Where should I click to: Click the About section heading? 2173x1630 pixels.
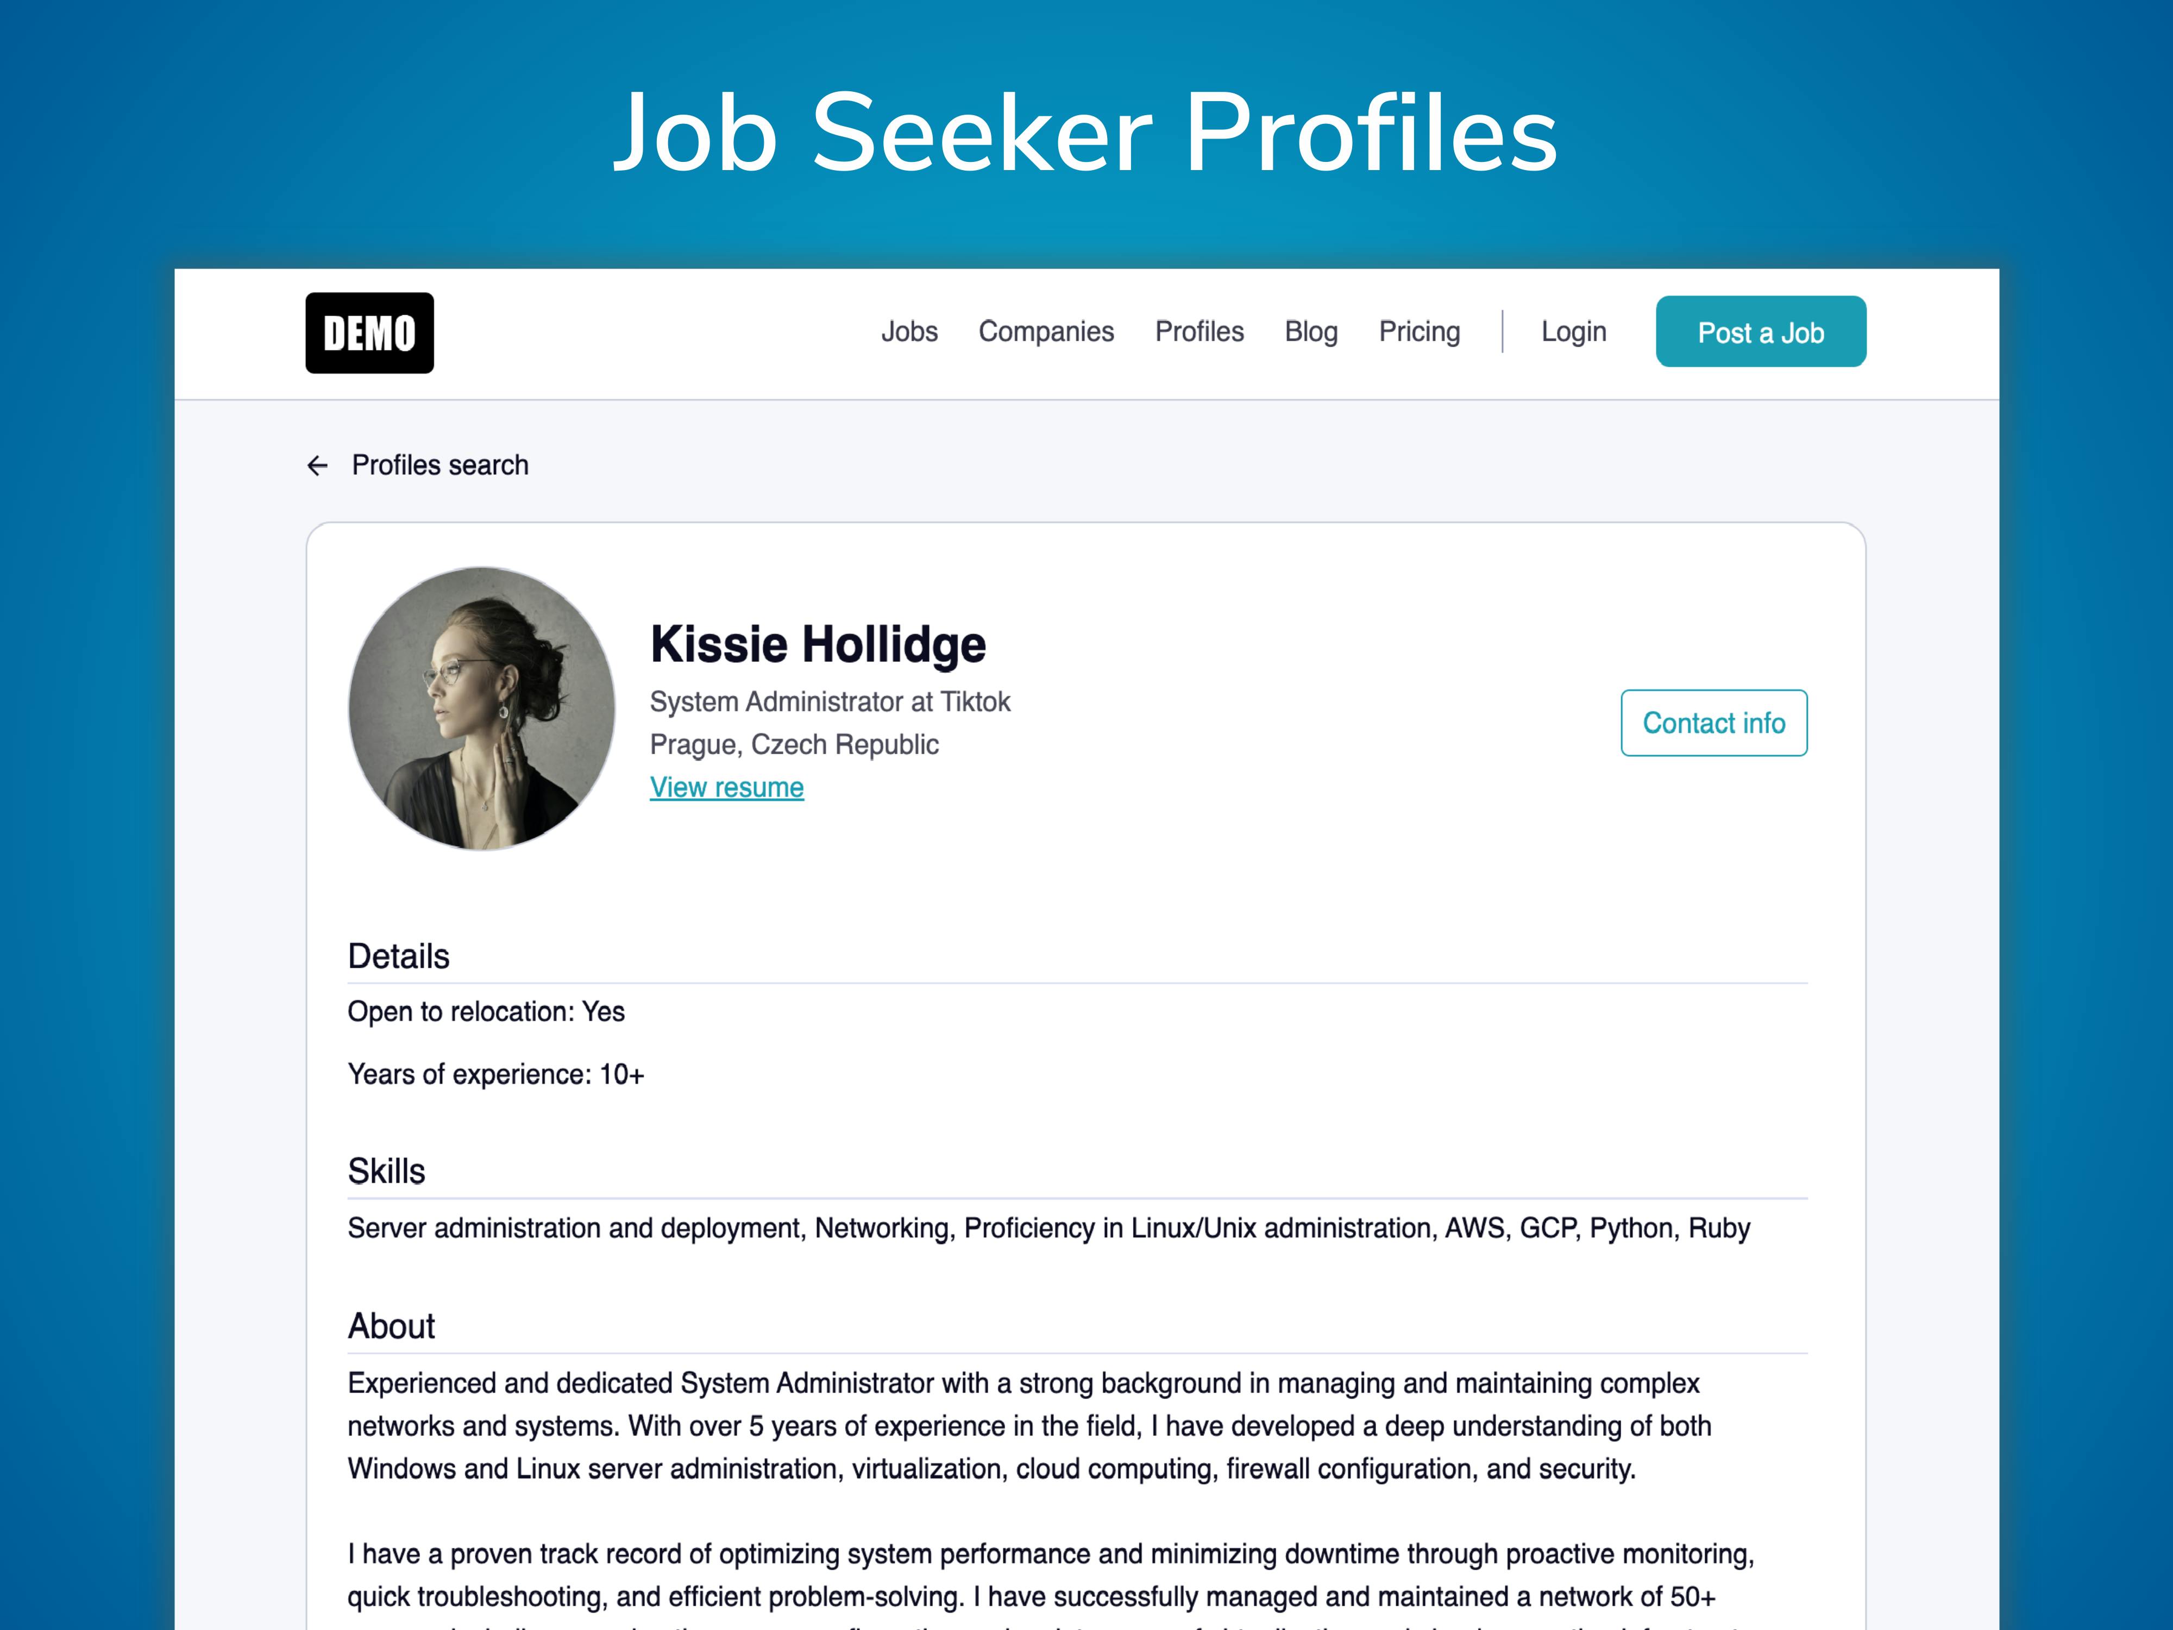(x=391, y=1326)
